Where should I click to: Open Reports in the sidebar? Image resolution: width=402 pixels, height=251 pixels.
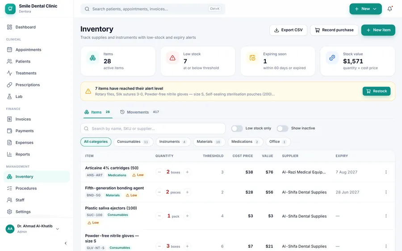tap(37, 155)
